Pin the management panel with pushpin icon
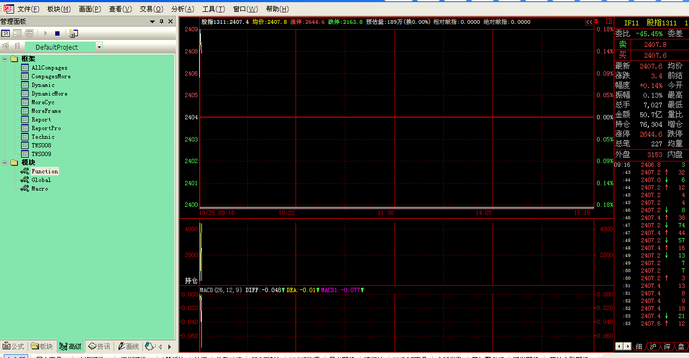This screenshot has height=358, width=689. coord(161,22)
